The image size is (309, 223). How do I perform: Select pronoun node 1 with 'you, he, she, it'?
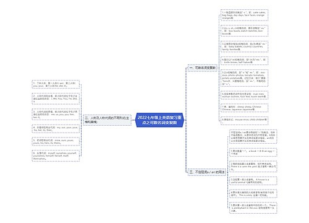pos(56,84)
